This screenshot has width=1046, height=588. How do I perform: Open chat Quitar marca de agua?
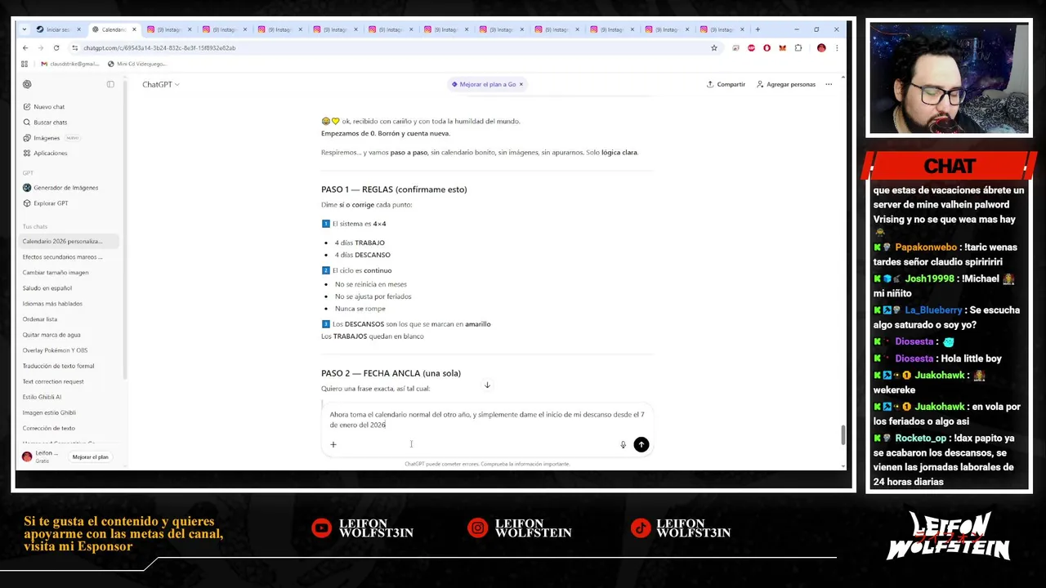coord(69,335)
